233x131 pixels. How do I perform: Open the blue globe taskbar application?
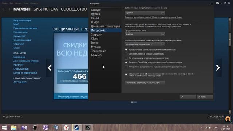click(x=56, y=128)
